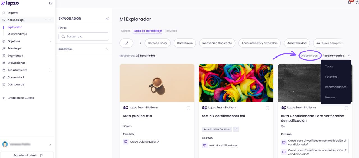Open Aprendizaje three-dots options

click(x=45, y=20)
